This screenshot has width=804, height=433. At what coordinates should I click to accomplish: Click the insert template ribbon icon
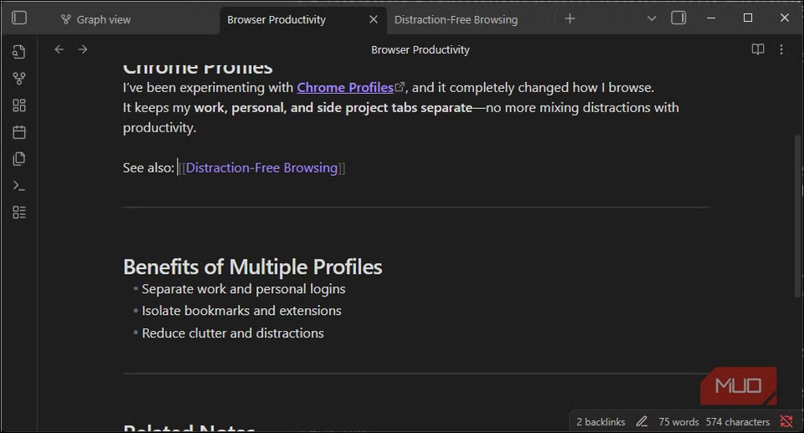click(x=19, y=159)
